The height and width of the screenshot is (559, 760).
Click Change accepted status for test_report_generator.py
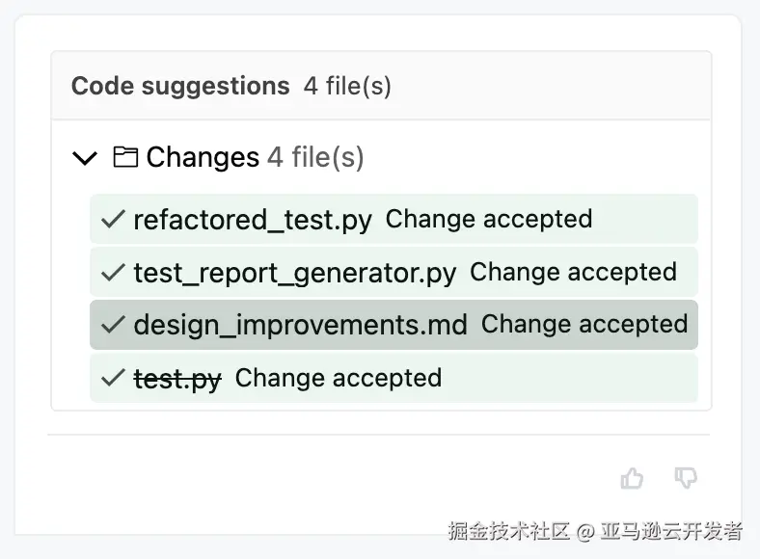pyautogui.click(x=573, y=272)
